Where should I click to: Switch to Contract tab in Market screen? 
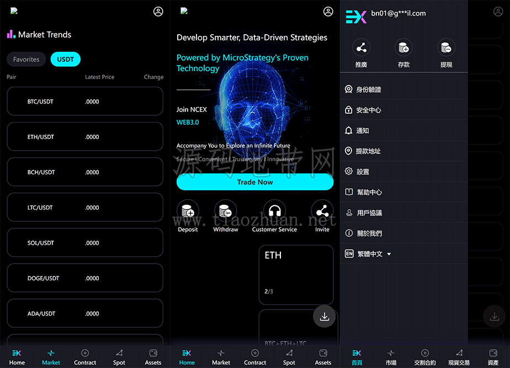[85, 357]
